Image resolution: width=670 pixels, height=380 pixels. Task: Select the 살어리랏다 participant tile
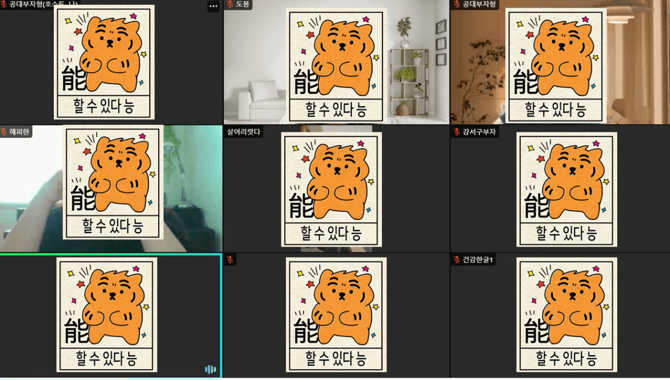click(336, 189)
